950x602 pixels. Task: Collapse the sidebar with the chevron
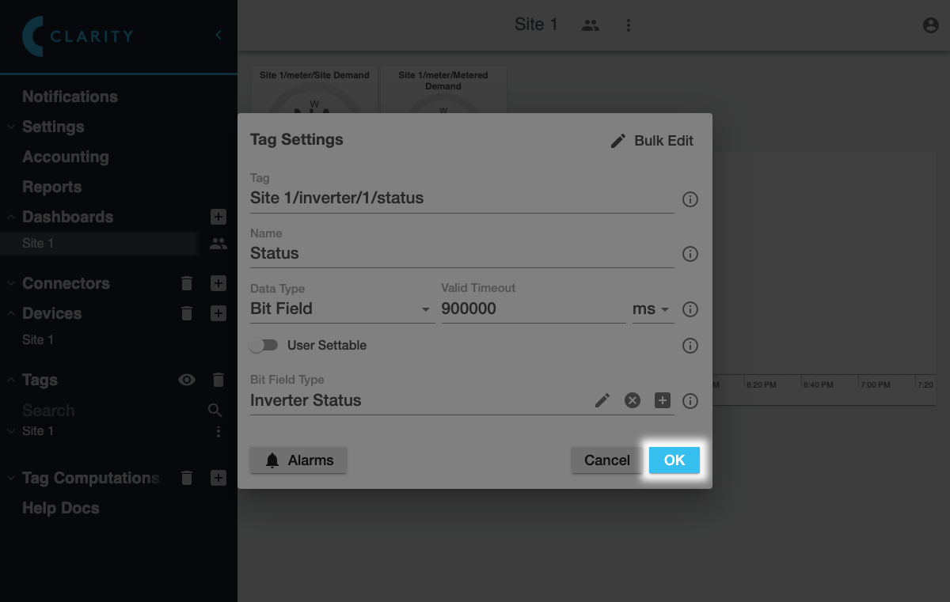pos(218,35)
